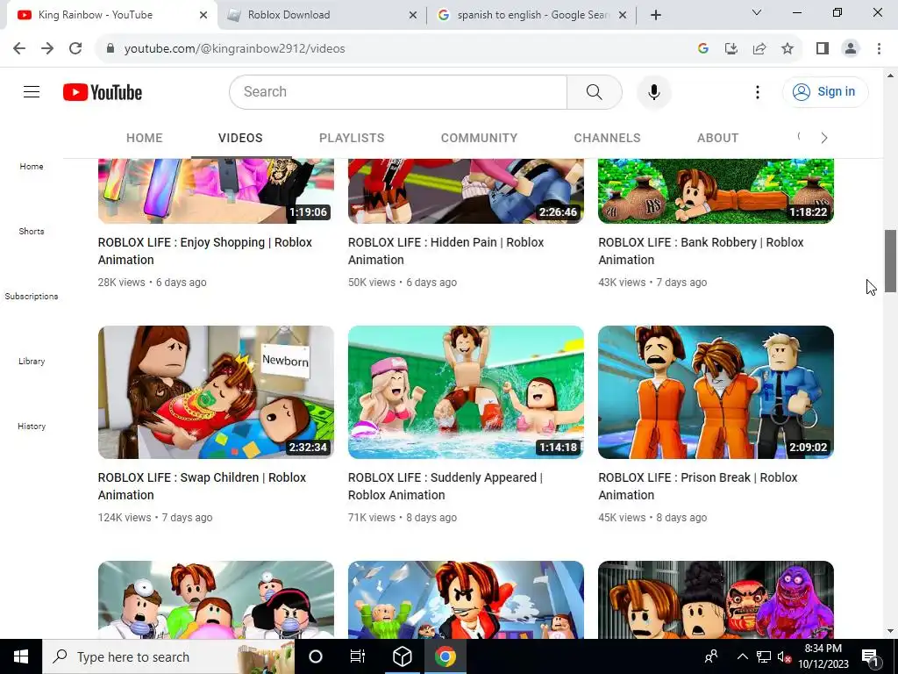Open Chrome three-dot menu
The width and height of the screenshot is (898, 674).
[879, 48]
